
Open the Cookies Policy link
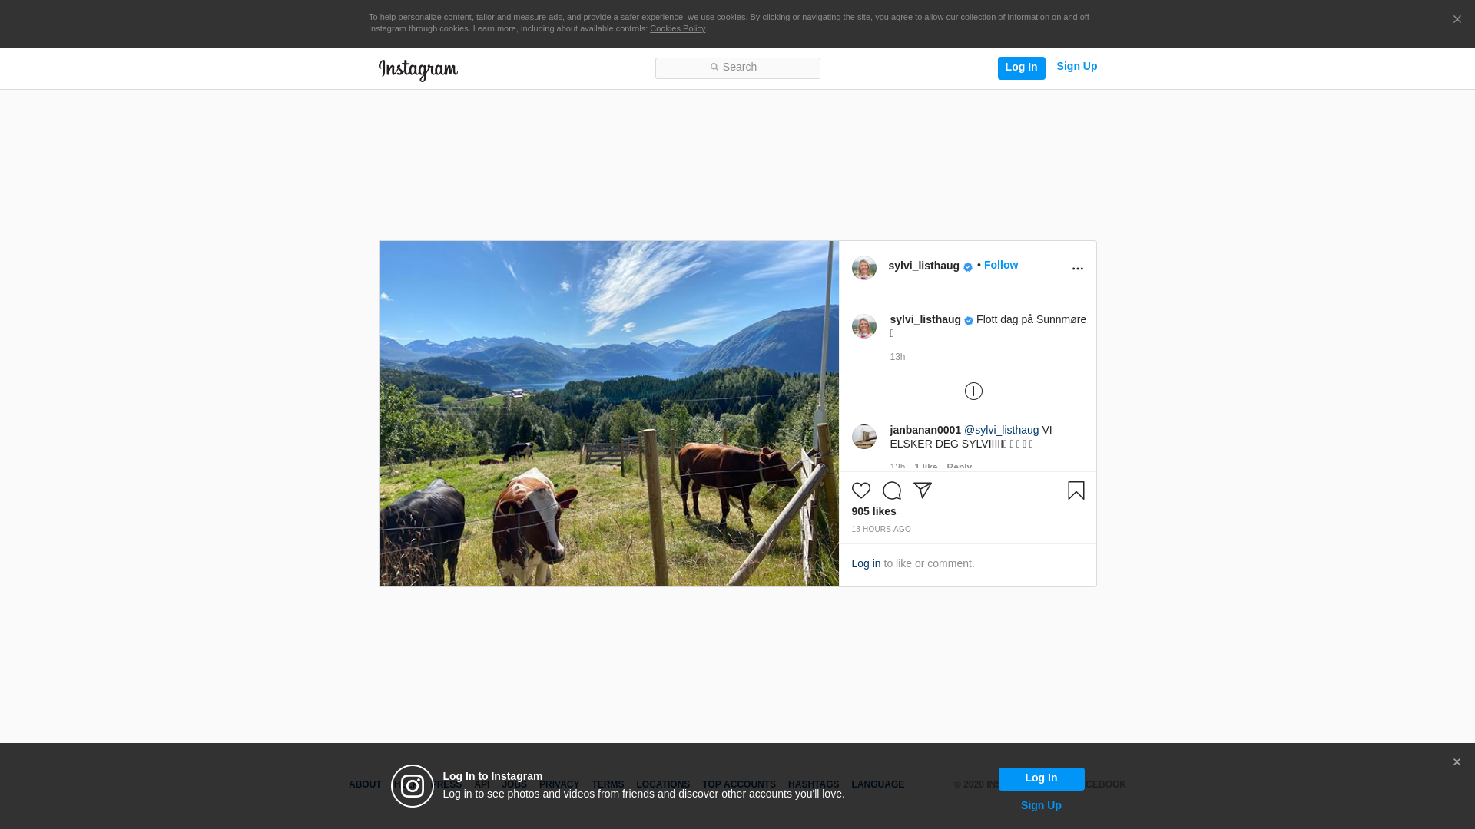coord(678,28)
